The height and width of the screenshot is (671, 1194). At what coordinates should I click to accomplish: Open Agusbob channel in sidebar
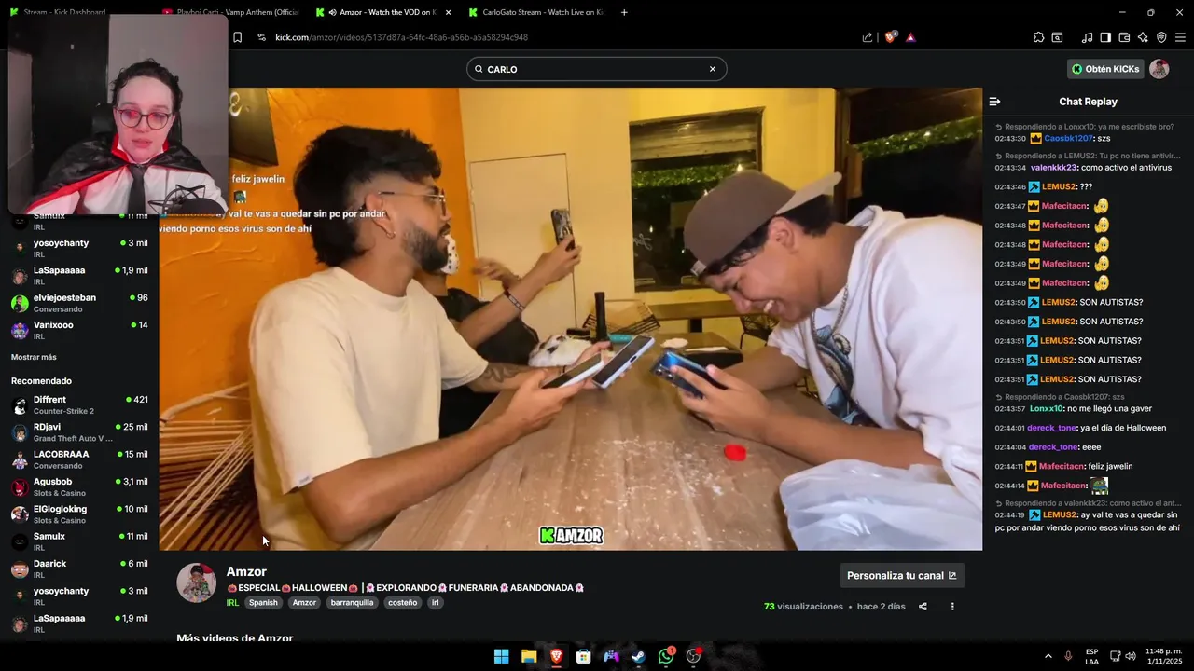pyautogui.click(x=79, y=487)
